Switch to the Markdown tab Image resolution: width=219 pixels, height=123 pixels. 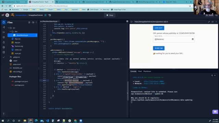point(147,71)
